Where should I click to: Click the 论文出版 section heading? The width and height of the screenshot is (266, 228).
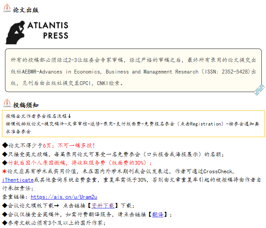pos(26,10)
